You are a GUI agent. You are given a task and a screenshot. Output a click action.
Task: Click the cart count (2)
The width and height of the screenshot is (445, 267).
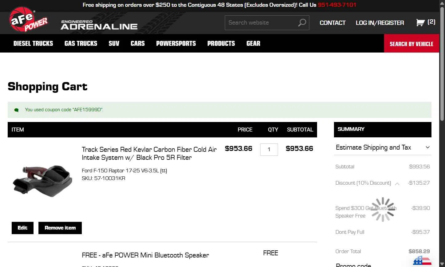tap(431, 22)
